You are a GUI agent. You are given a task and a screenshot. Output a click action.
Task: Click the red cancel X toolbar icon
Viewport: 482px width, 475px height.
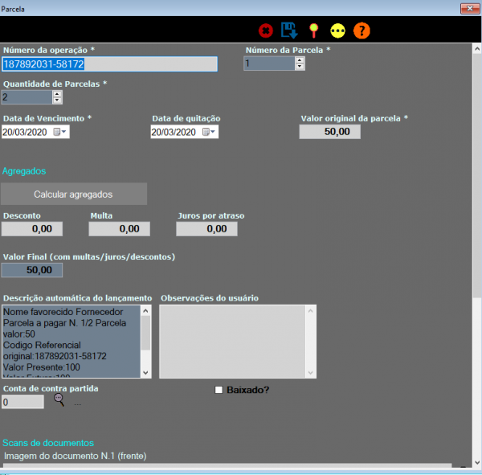[265, 31]
